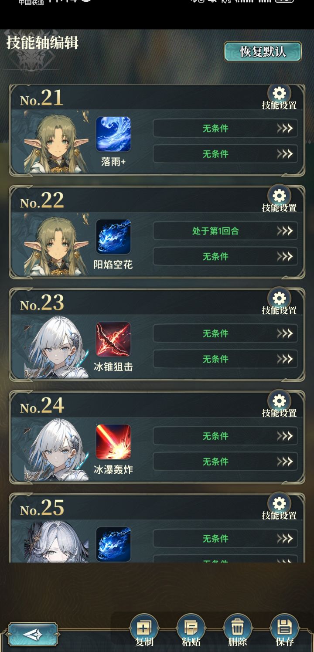Open skill settings gear for No.25
This screenshot has height=652, width=314.
point(279,504)
